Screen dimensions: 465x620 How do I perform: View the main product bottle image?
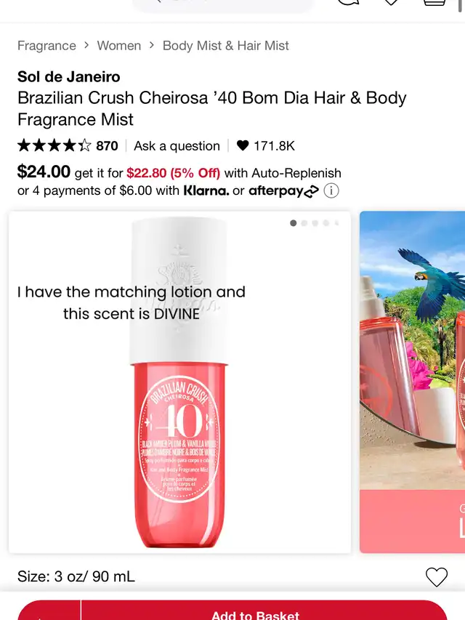[179, 382]
